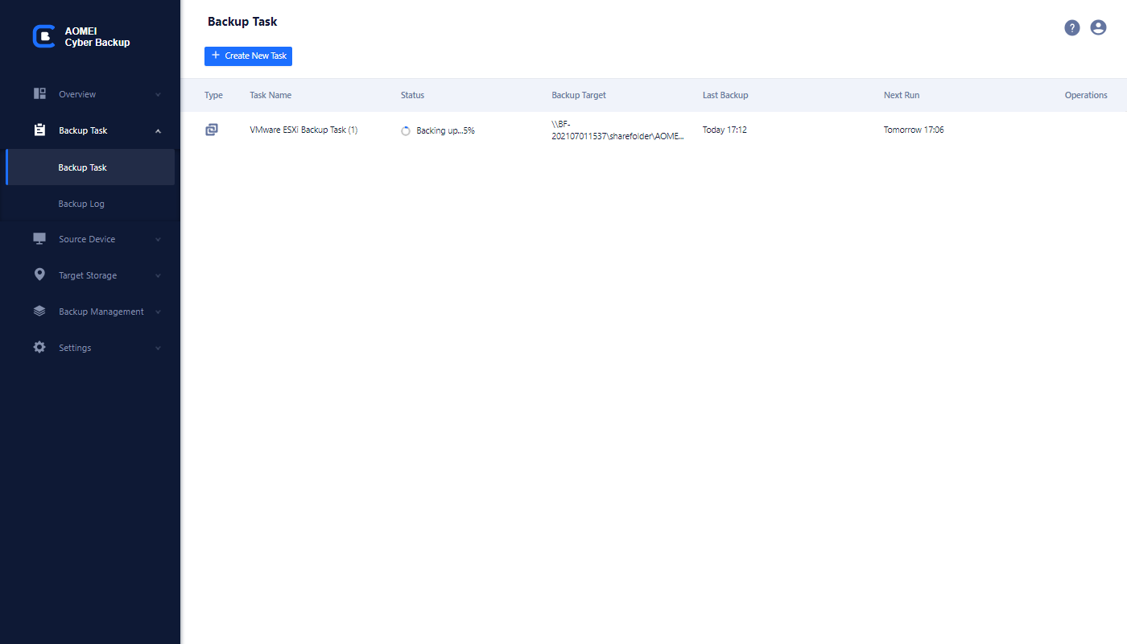Click the Backing up...5% status text
The height and width of the screenshot is (644, 1127).
pyautogui.click(x=445, y=130)
